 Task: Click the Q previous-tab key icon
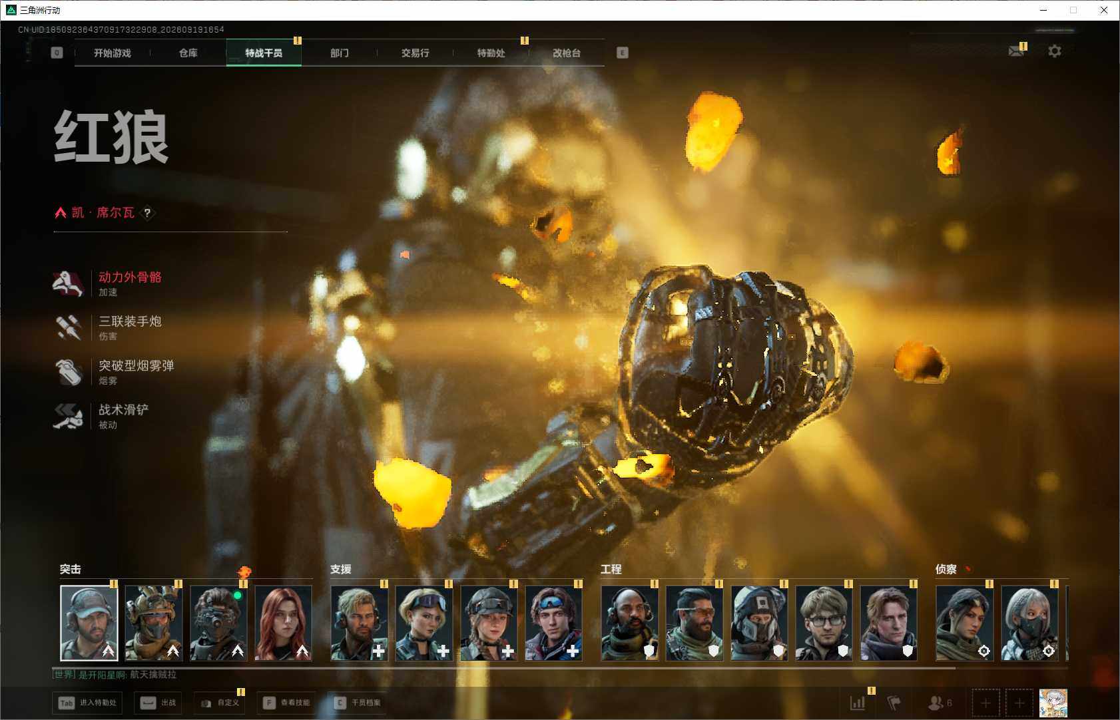[57, 53]
